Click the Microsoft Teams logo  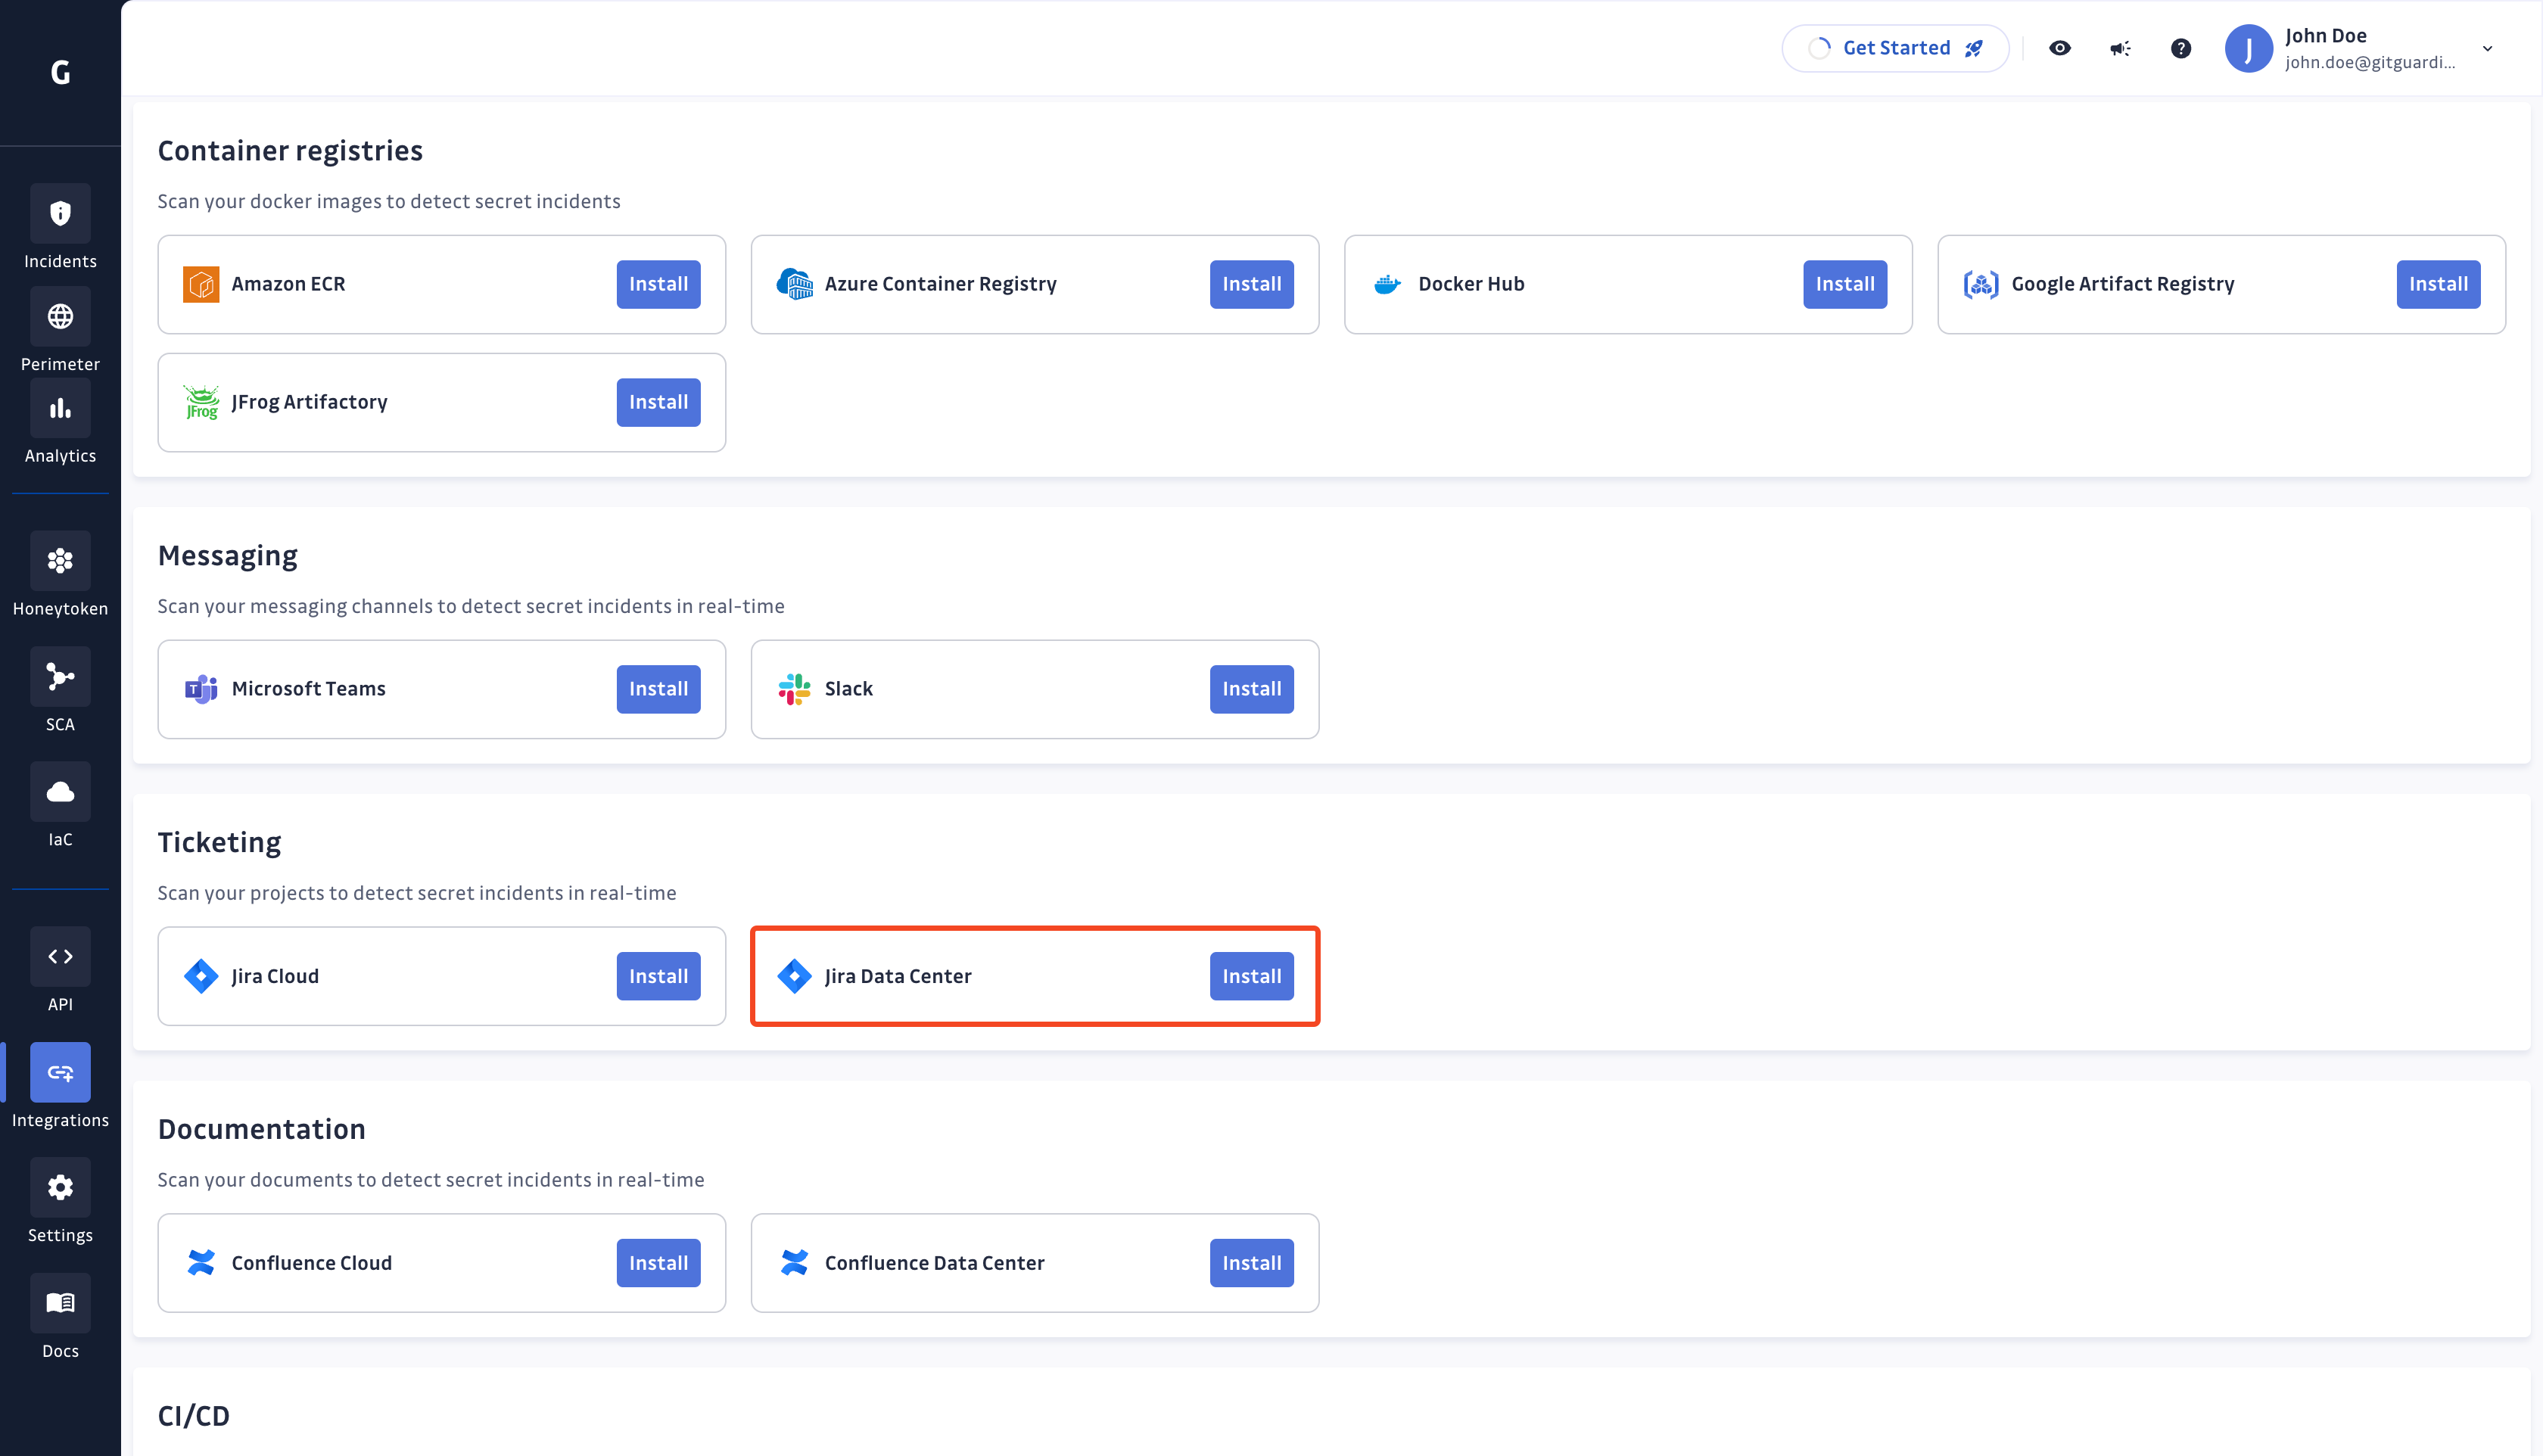pyautogui.click(x=201, y=689)
